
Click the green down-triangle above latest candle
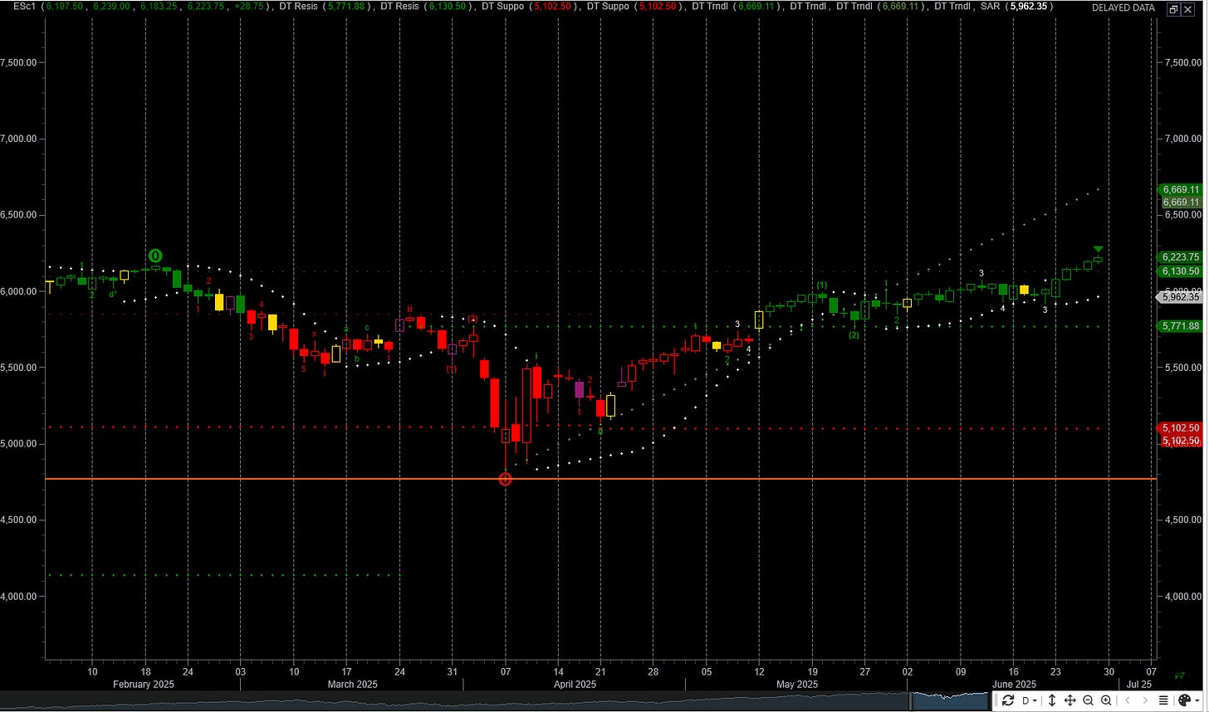pos(1099,249)
